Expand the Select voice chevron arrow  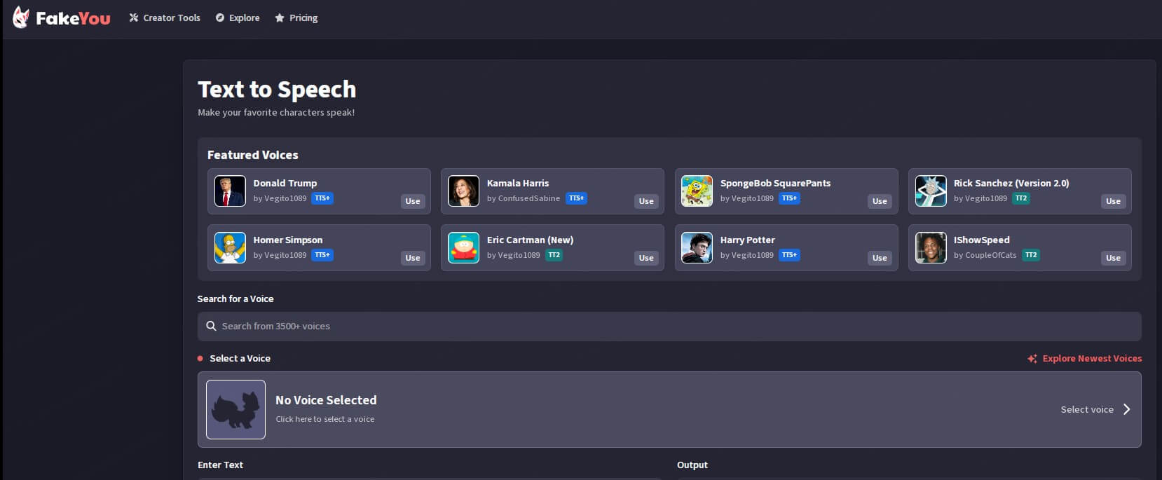coord(1126,409)
